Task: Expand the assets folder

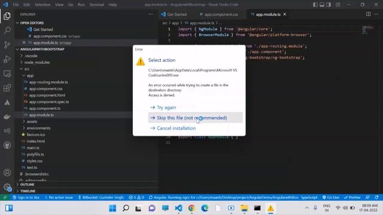Action: pyautogui.click(x=30, y=121)
